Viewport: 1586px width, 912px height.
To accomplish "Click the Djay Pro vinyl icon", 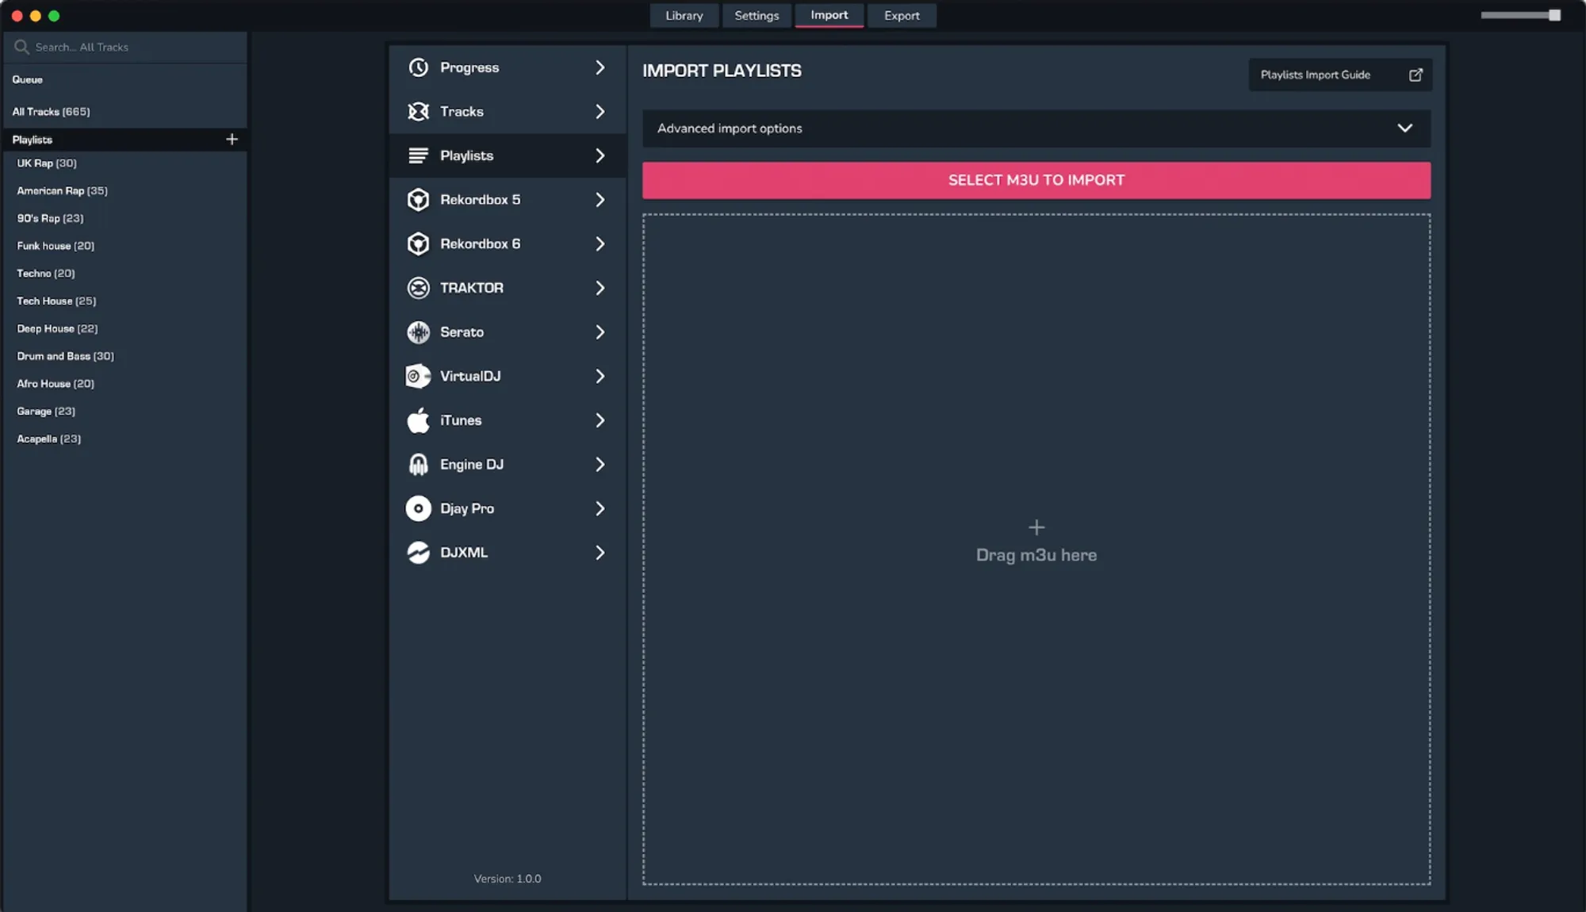I will pos(418,508).
